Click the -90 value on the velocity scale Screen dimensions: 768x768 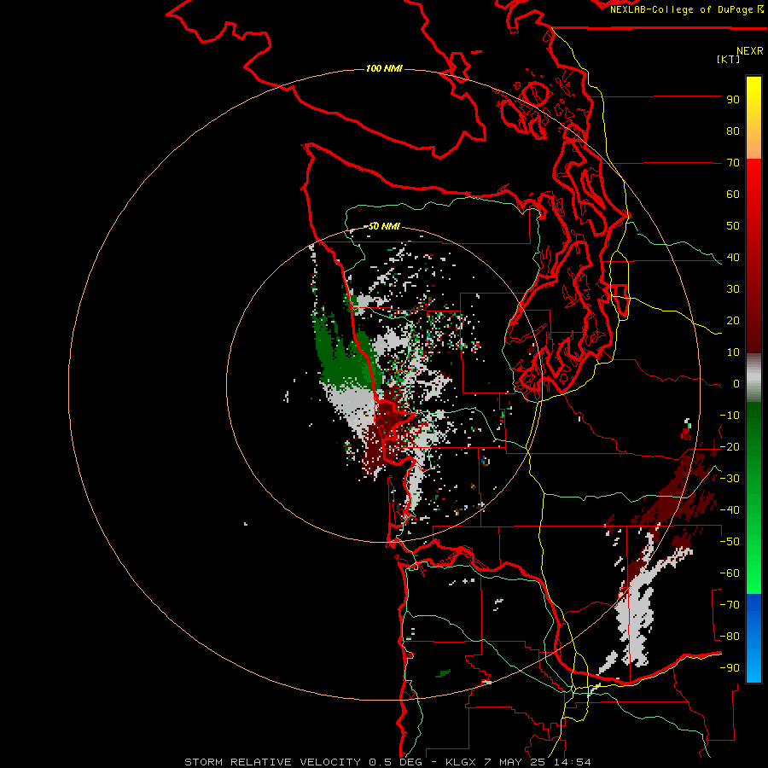point(730,668)
